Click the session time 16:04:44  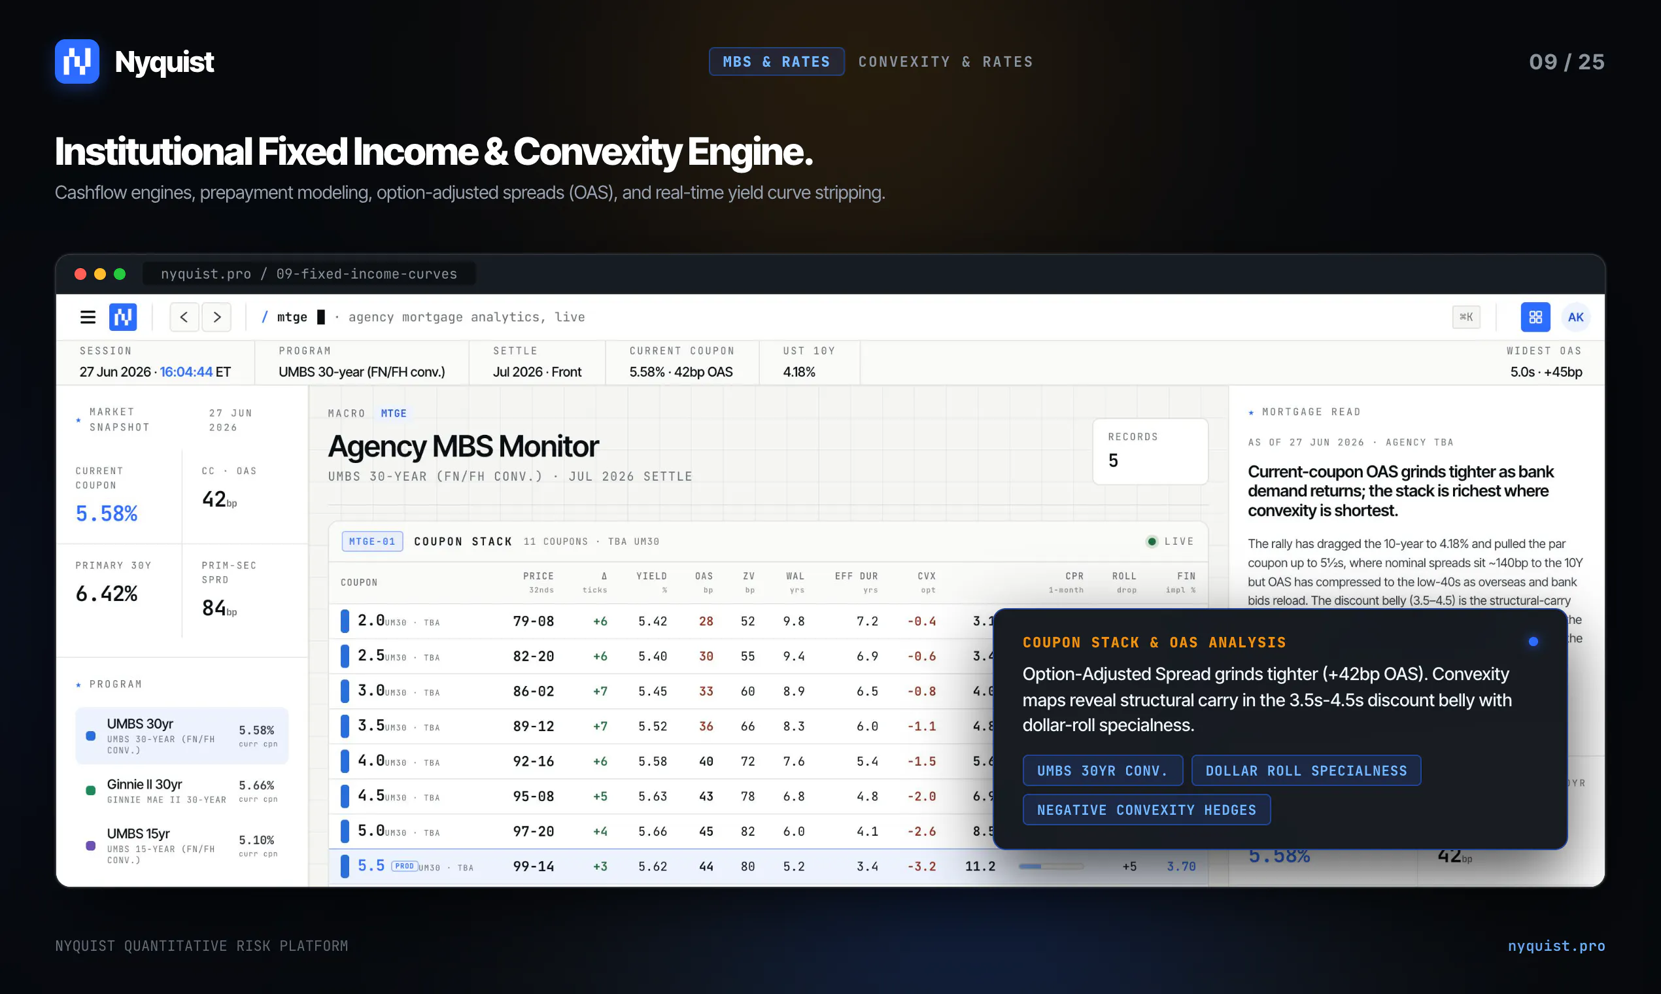pyautogui.click(x=186, y=371)
